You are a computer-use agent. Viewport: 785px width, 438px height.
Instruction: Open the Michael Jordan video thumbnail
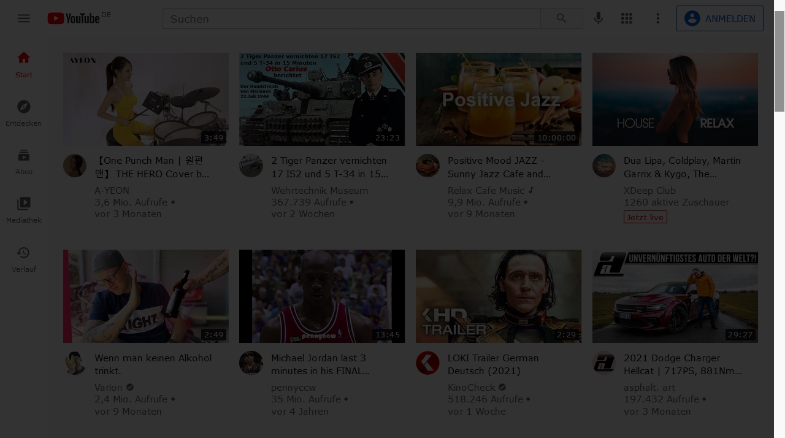click(x=322, y=296)
